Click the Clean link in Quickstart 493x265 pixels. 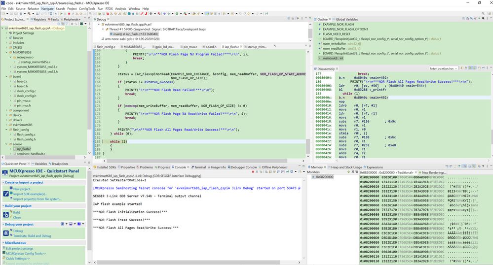click(x=17, y=217)
